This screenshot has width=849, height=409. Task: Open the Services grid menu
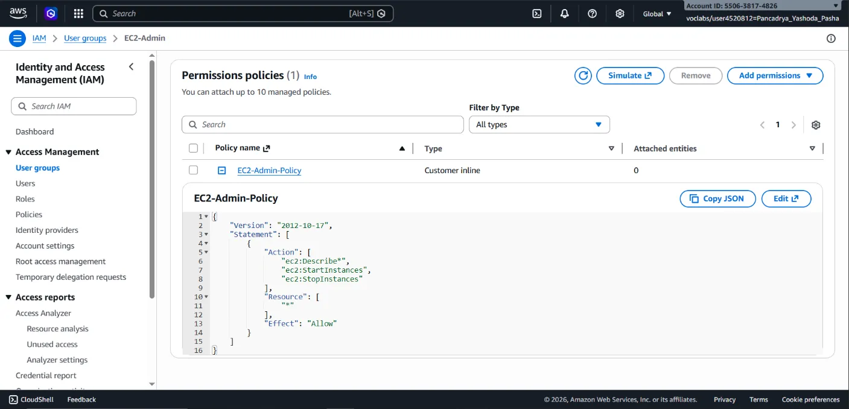click(78, 13)
